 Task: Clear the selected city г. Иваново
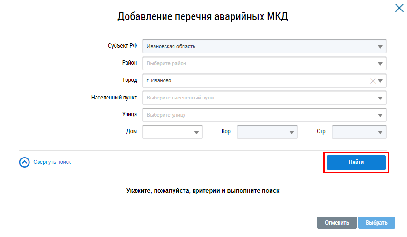[373, 81]
